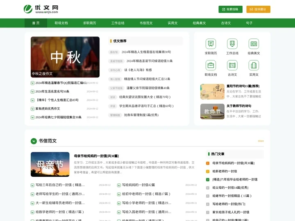The width and height of the screenshot is (295, 221).
Task: Click the 父亲节短信 category tag
Action: click(116, 88)
